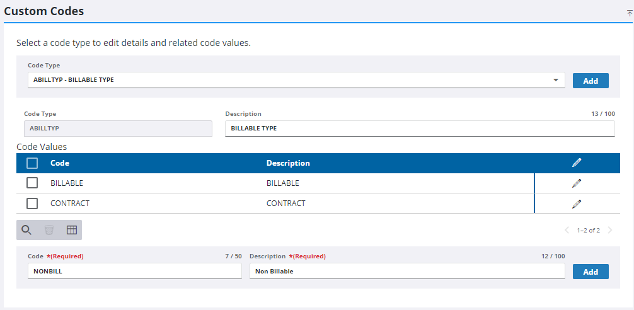This screenshot has width=634, height=310.
Task: Go to next page of code values
Action: (x=610, y=231)
